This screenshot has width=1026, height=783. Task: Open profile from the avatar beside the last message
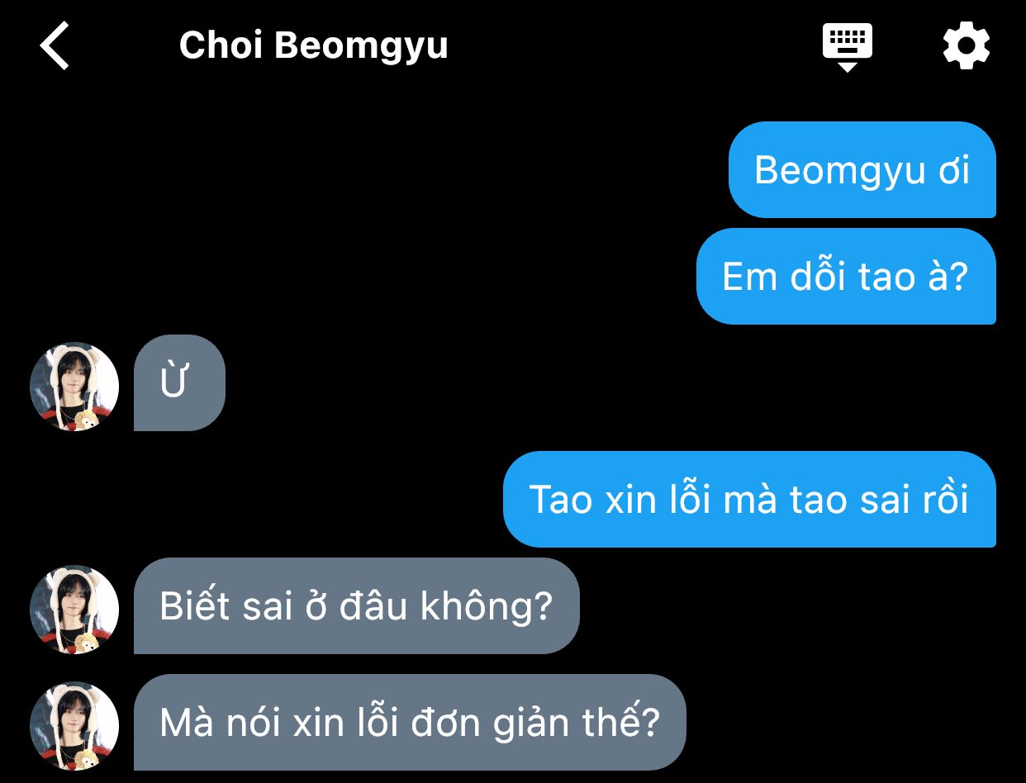[74, 726]
